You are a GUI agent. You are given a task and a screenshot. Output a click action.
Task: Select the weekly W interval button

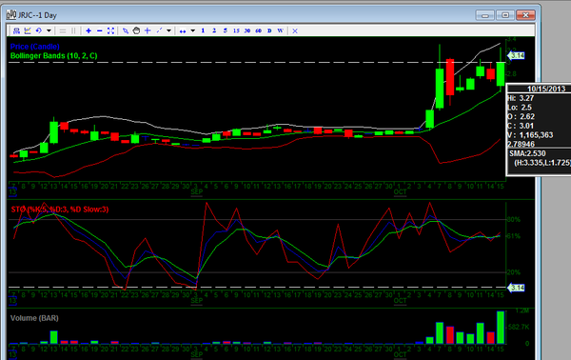tap(280, 31)
